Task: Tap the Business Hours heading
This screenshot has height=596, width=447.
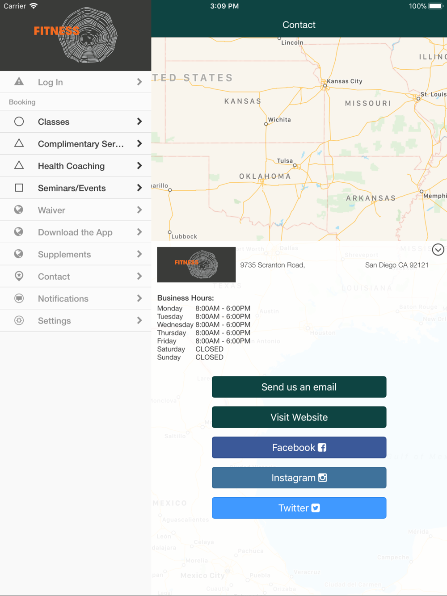Action: (x=186, y=298)
